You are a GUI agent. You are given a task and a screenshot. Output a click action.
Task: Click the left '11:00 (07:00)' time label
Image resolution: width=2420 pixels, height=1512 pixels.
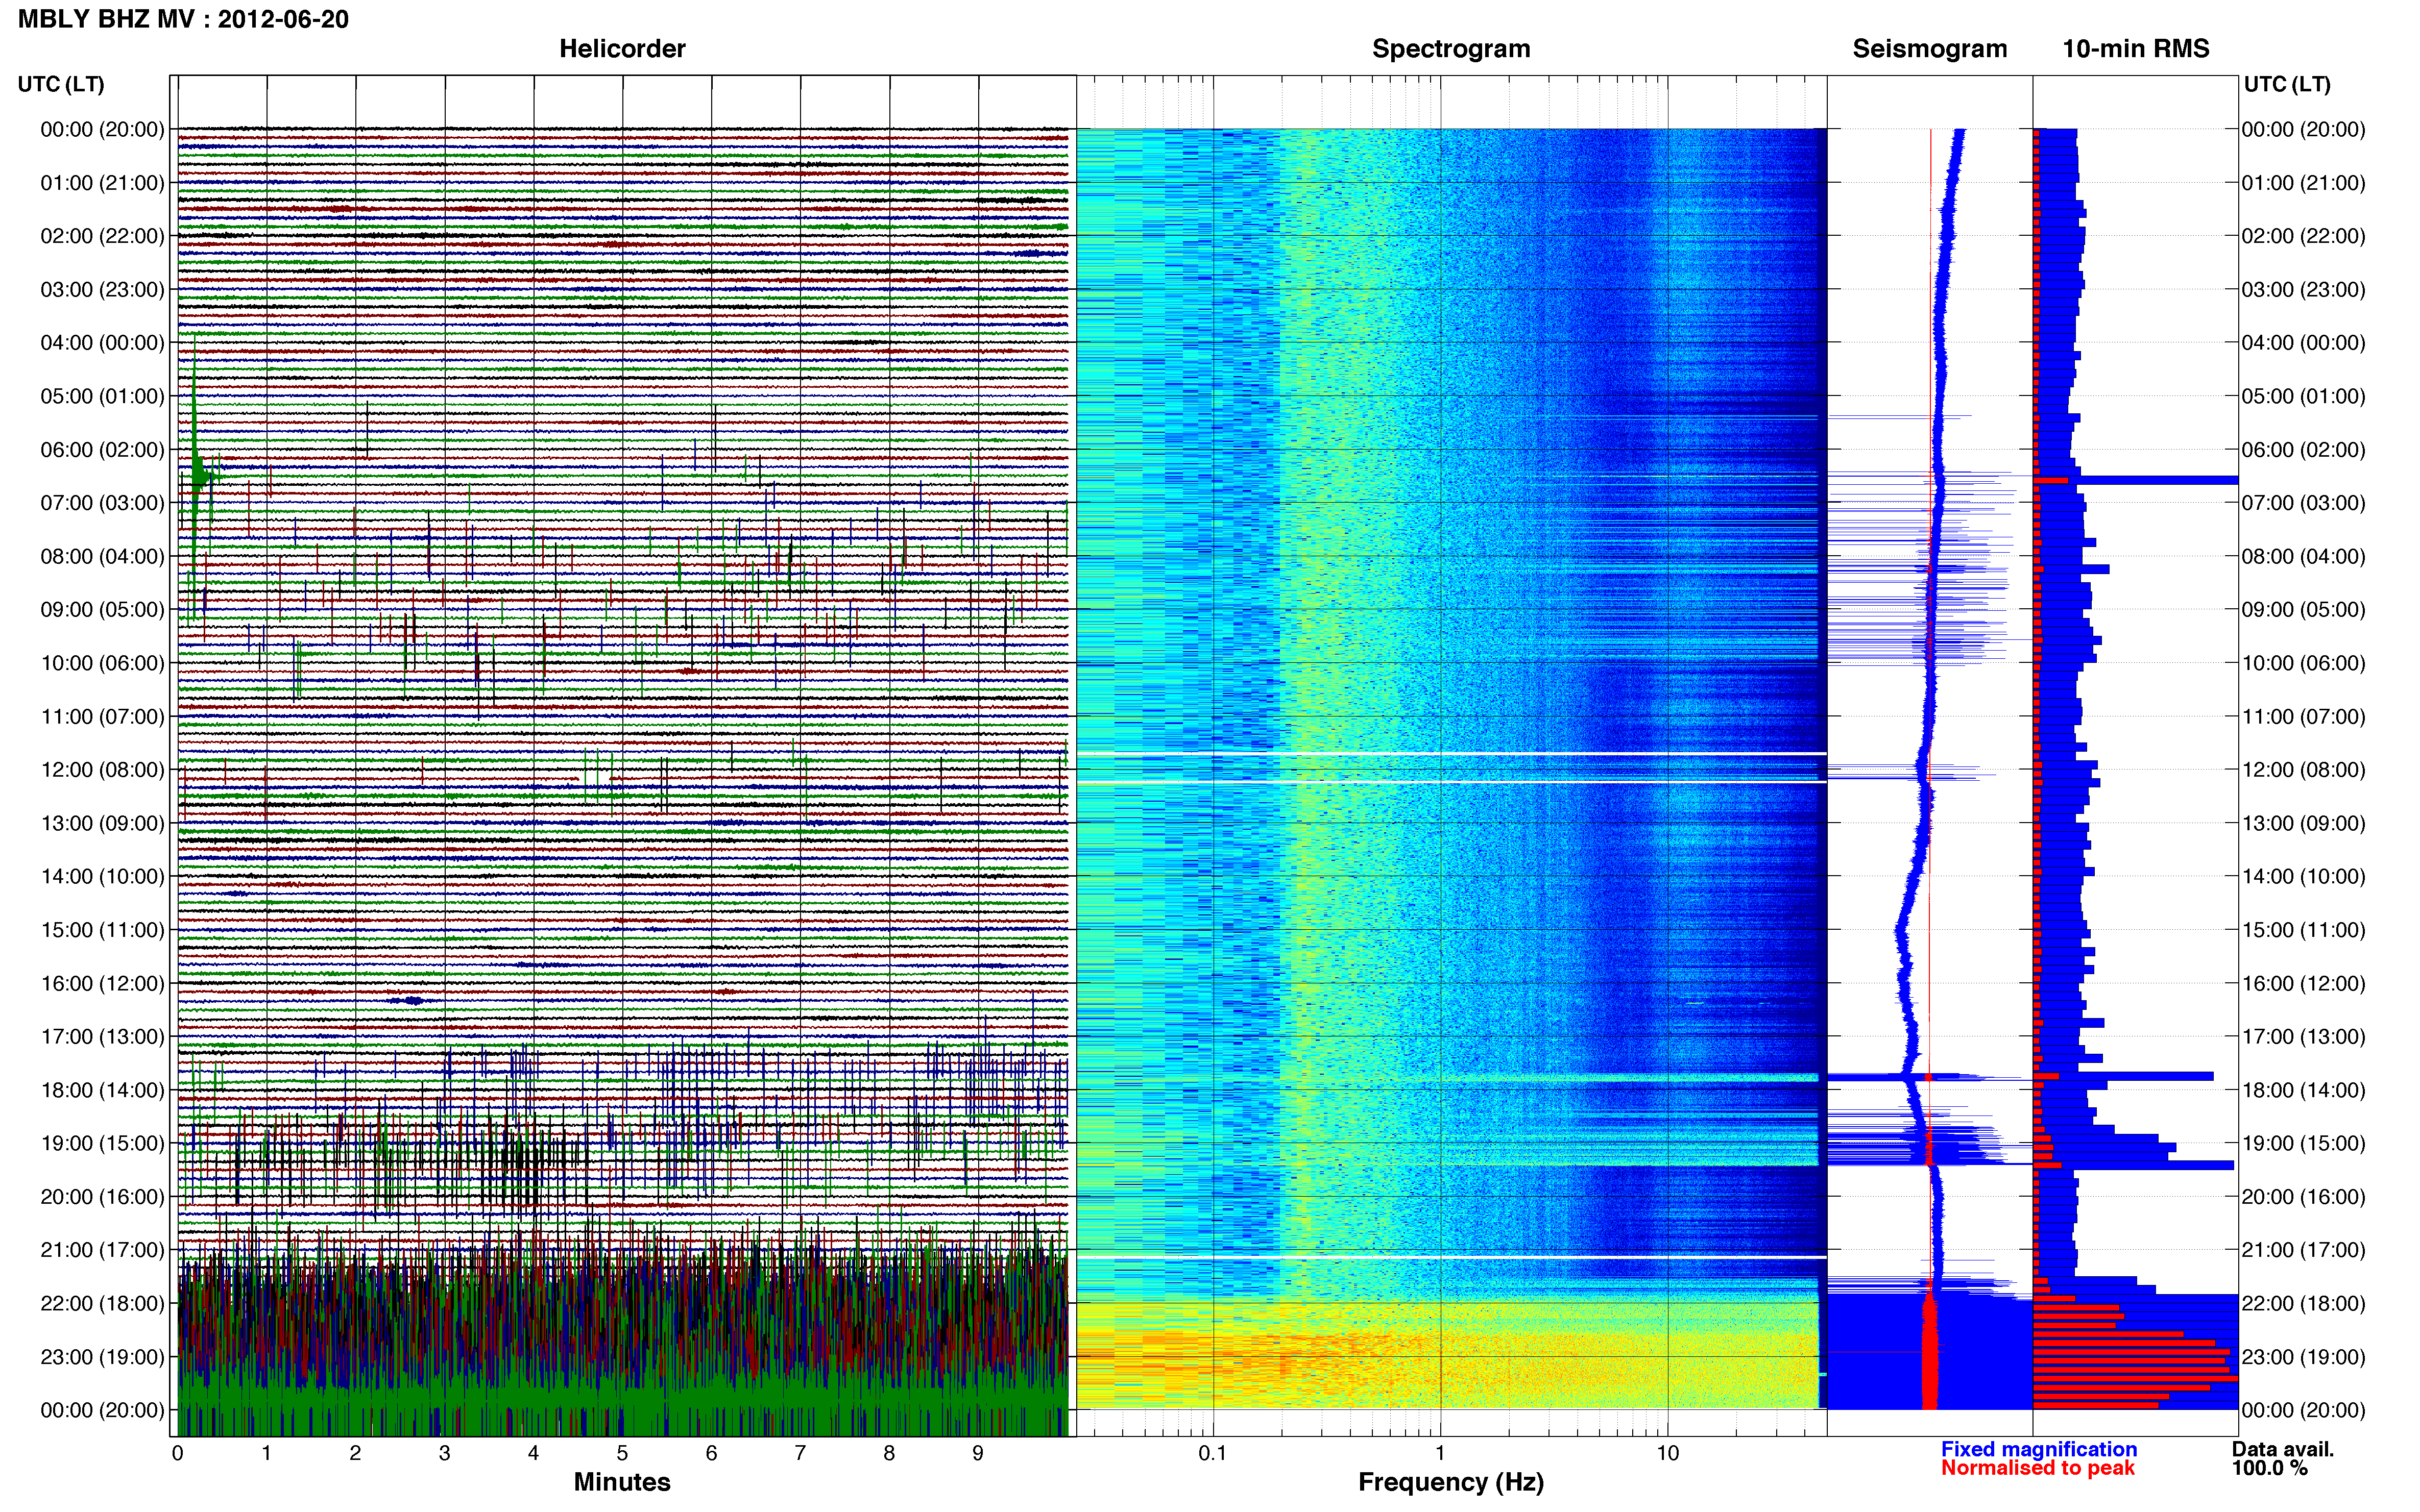coord(102,716)
